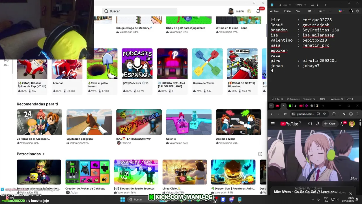Expand list format dropdown in Notepad

(x=321, y=11)
